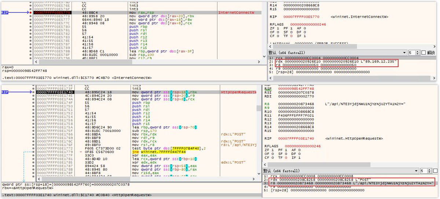Click lower R8 register value 0000000020873468
This screenshot has height=199, width=440.
click(x=296, y=104)
